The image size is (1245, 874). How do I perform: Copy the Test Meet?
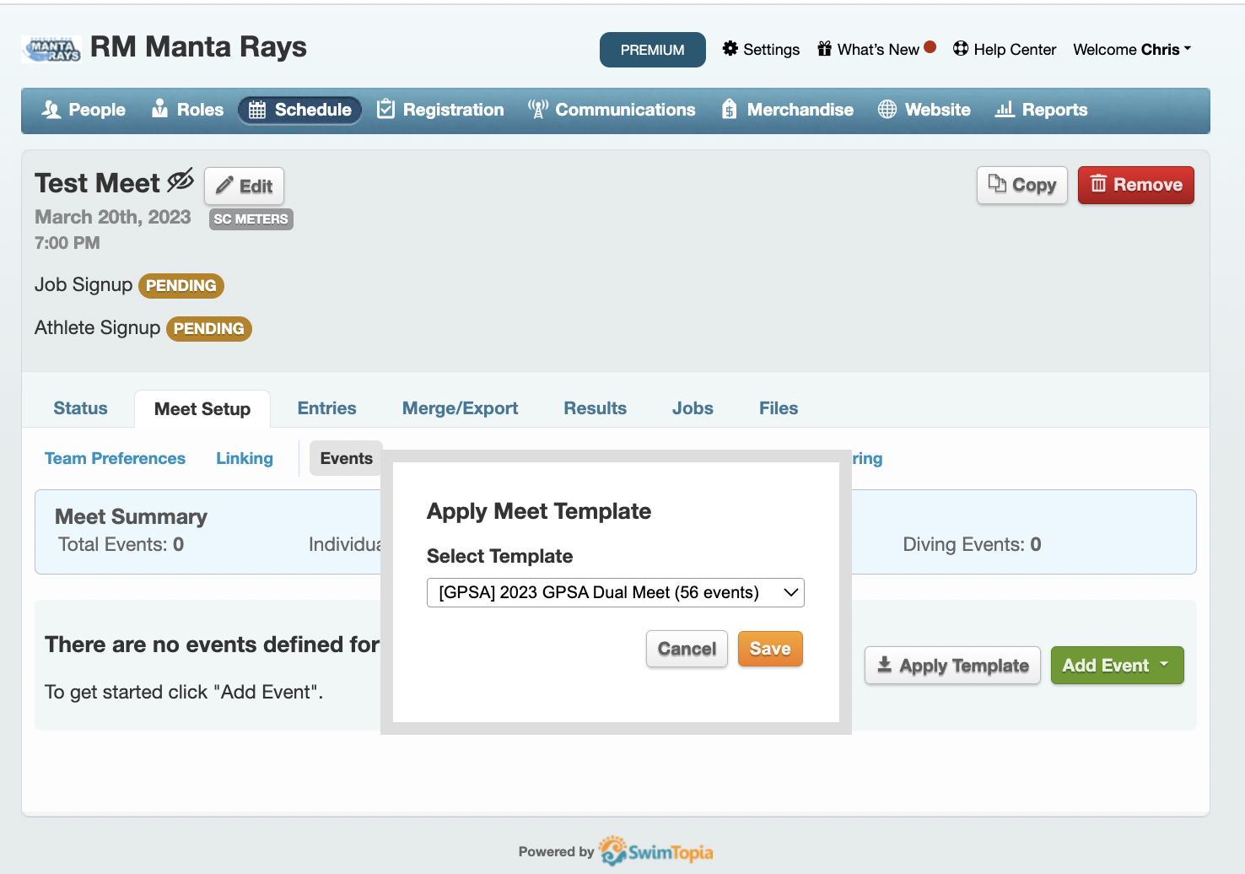(x=1021, y=185)
